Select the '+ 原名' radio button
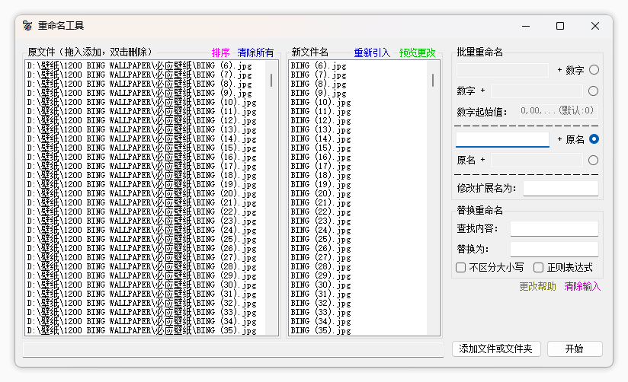Viewport: 628px width, 382px height. point(594,139)
